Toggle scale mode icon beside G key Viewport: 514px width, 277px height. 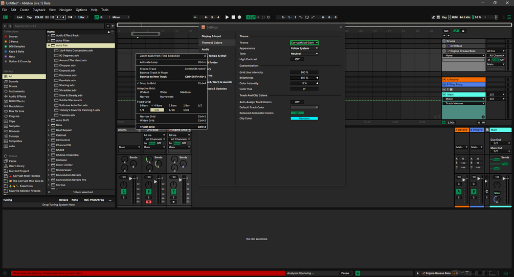pos(97,17)
